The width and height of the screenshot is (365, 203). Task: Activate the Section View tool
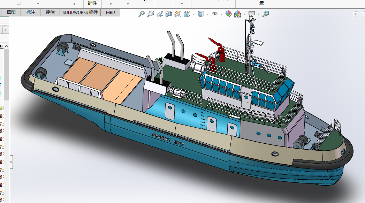169,14
